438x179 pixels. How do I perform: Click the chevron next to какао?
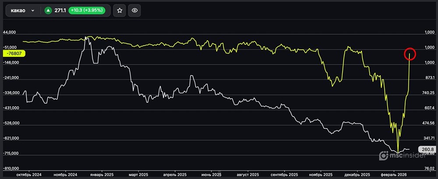(32, 11)
